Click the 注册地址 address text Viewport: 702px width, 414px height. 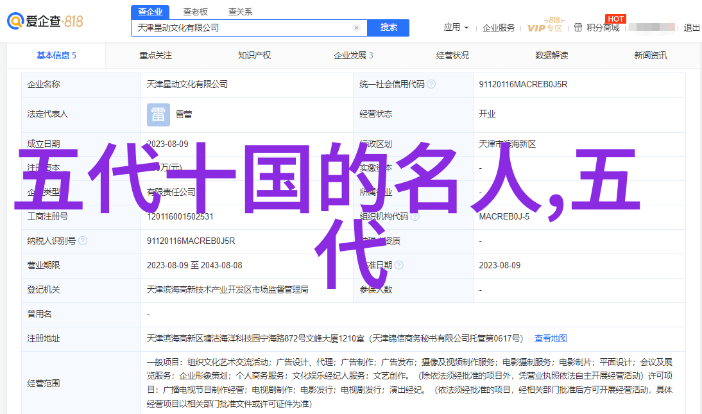coord(335,339)
